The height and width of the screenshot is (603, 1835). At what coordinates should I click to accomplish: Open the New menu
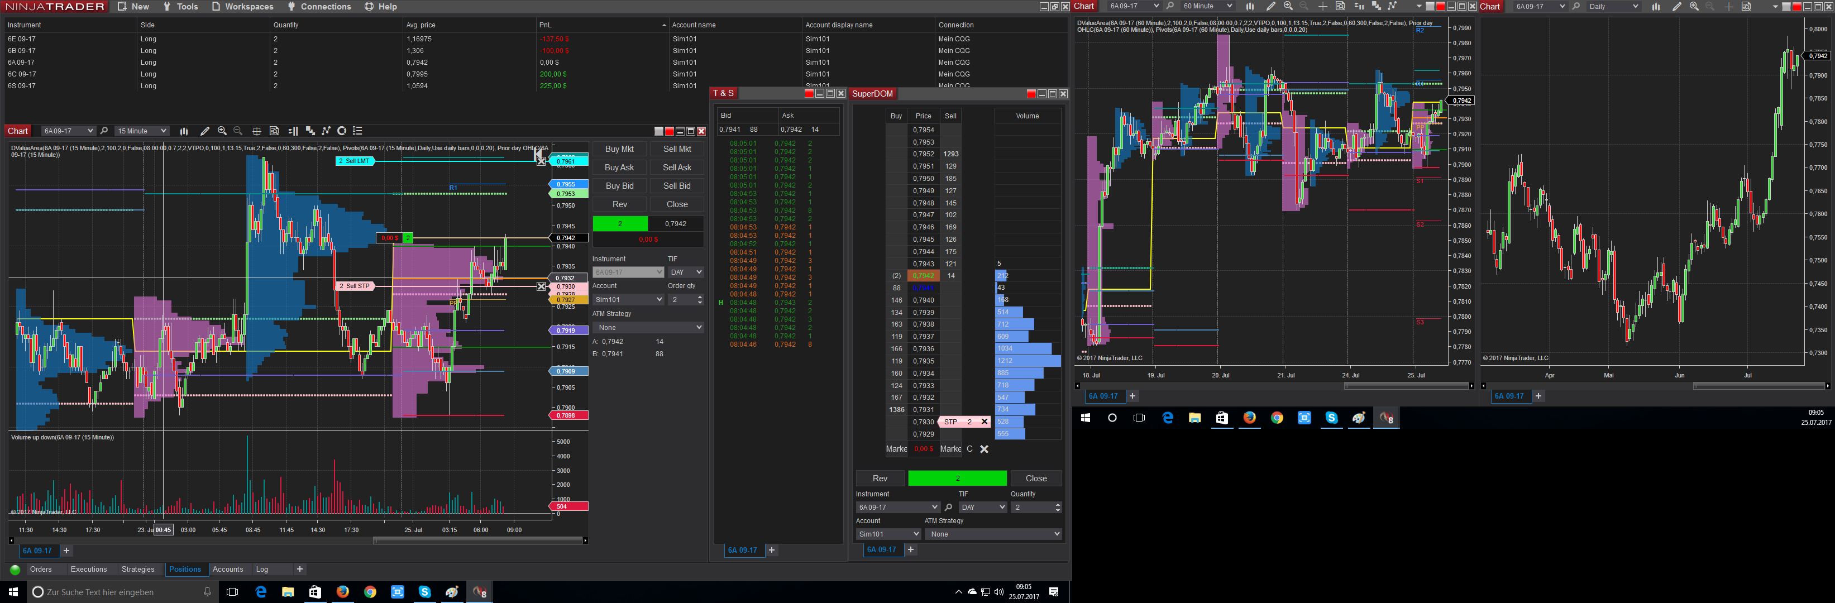[133, 6]
